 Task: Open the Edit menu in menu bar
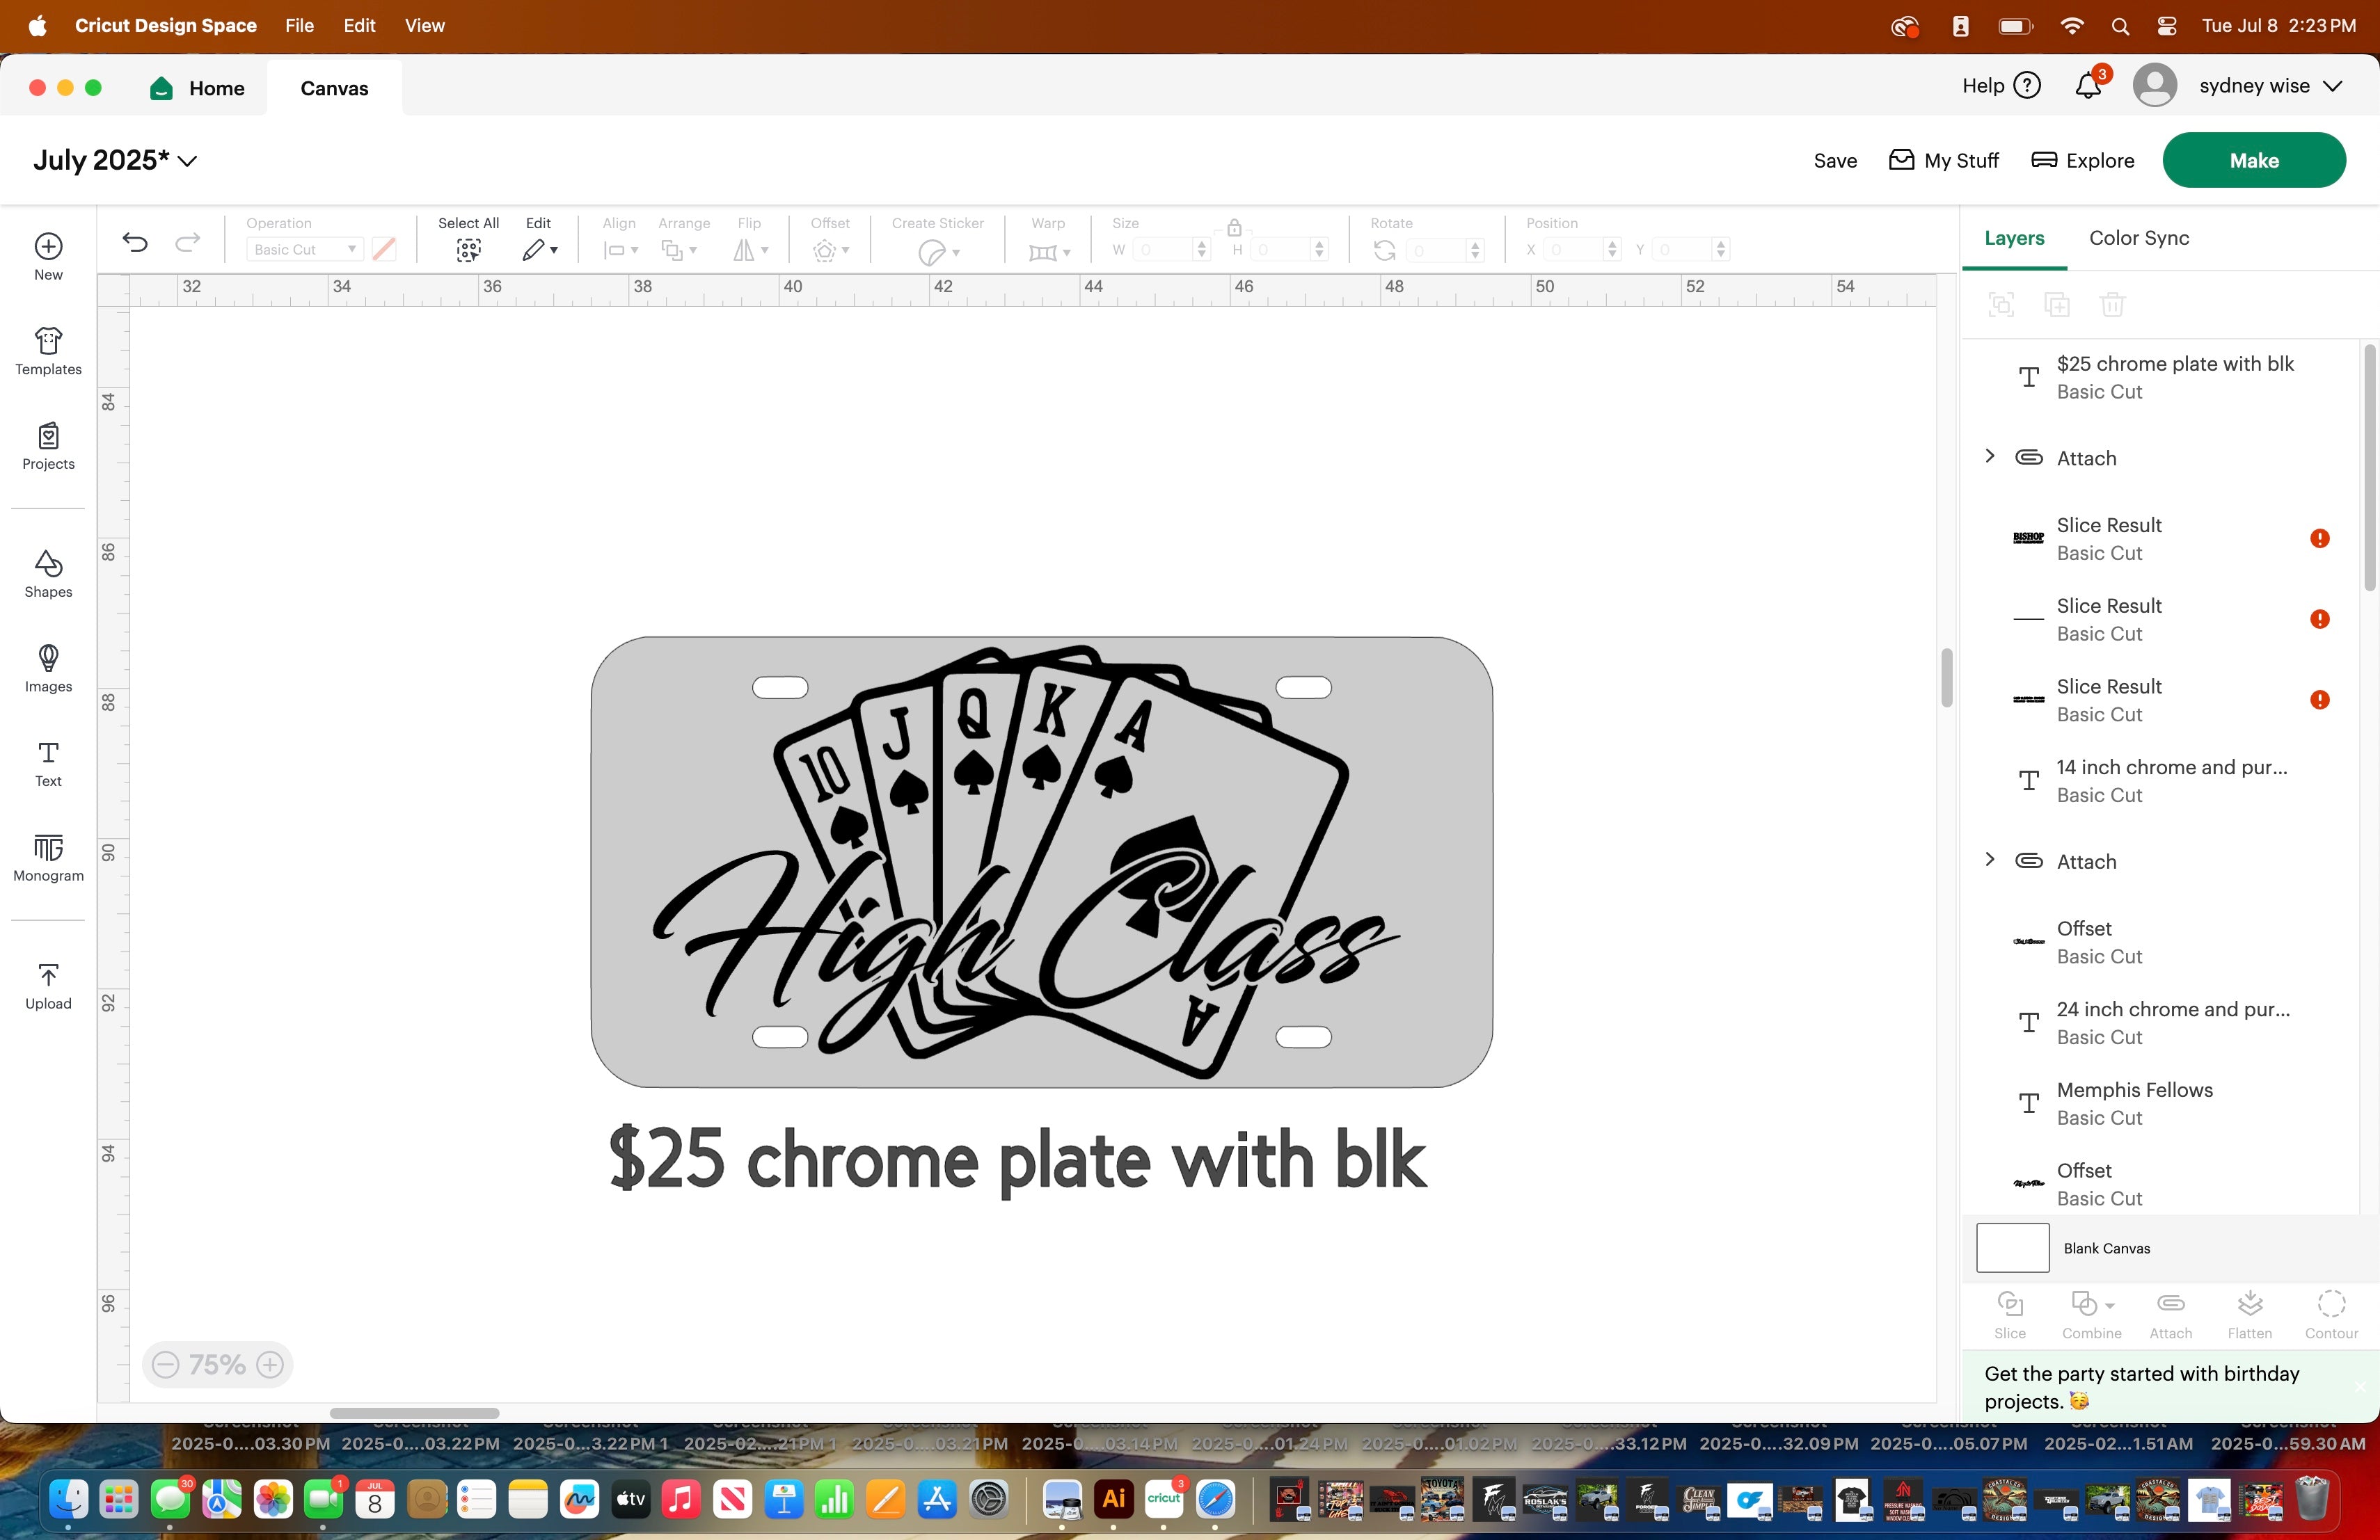click(359, 26)
